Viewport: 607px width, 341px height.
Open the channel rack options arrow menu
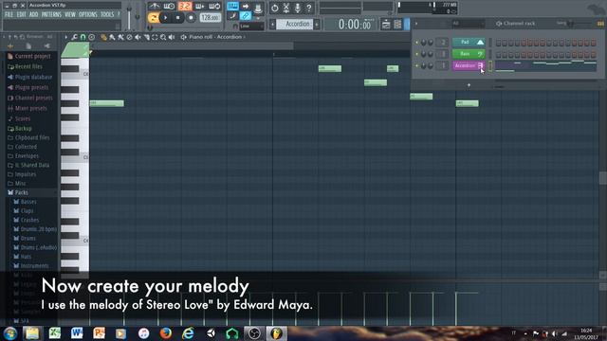[x=416, y=24]
